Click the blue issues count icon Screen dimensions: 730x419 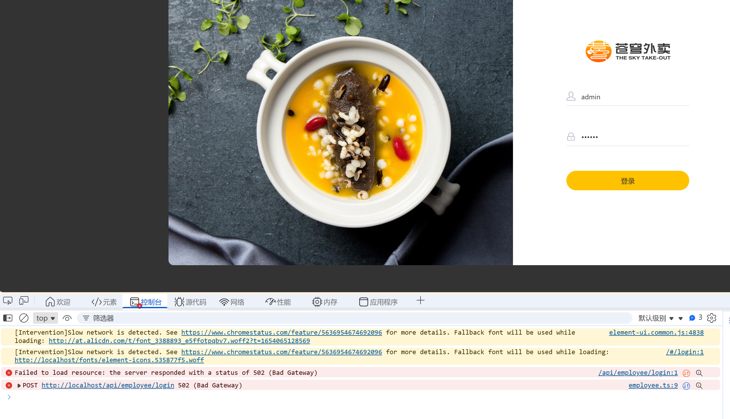[692, 318]
